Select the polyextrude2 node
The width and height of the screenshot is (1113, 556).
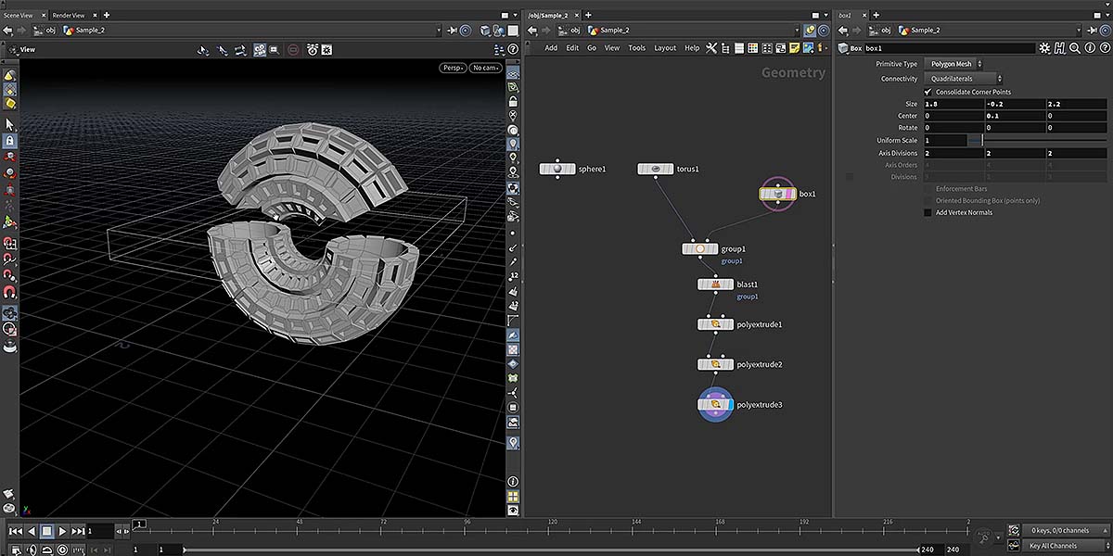pyautogui.click(x=715, y=364)
